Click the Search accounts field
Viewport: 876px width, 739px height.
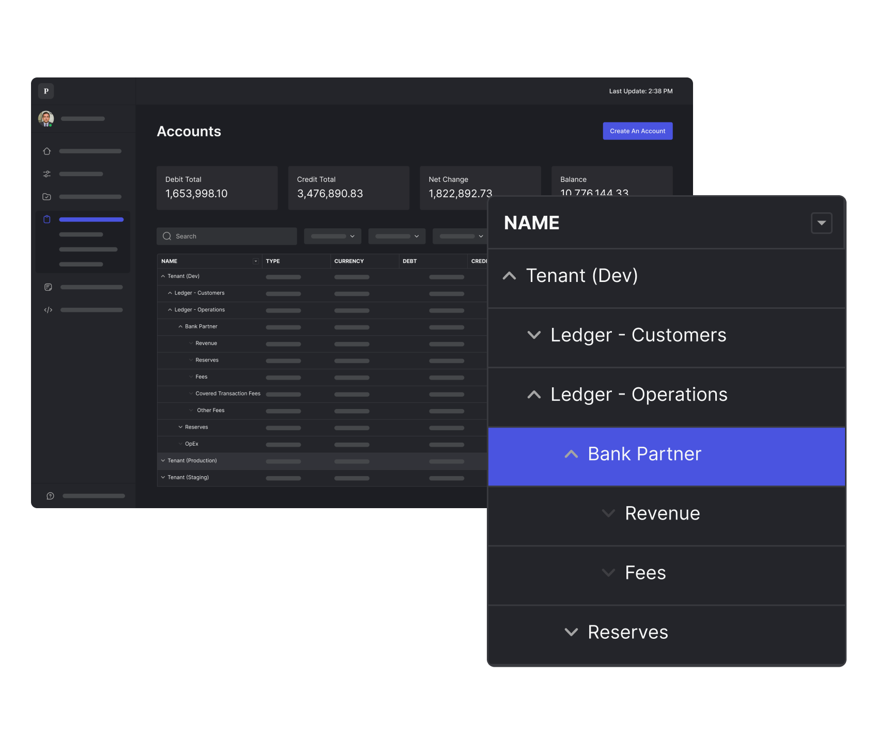click(227, 237)
